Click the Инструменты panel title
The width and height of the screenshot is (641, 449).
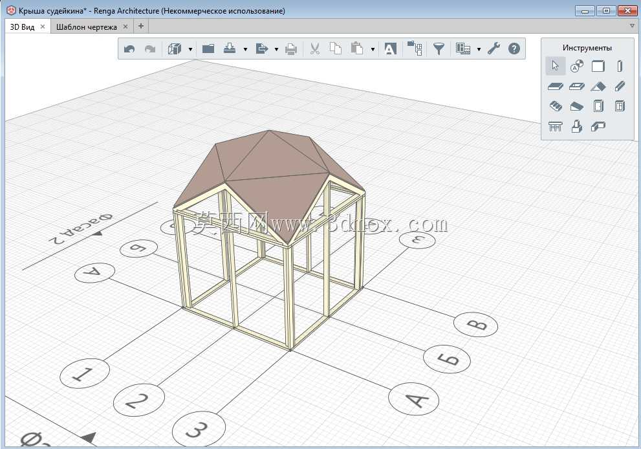pyautogui.click(x=587, y=48)
